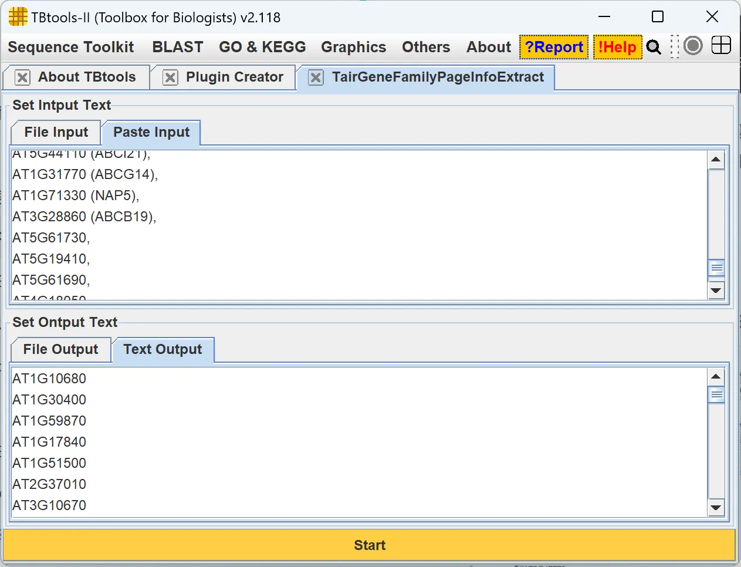Click the circular record icon in toolbar
The image size is (741, 567).
click(693, 46)
